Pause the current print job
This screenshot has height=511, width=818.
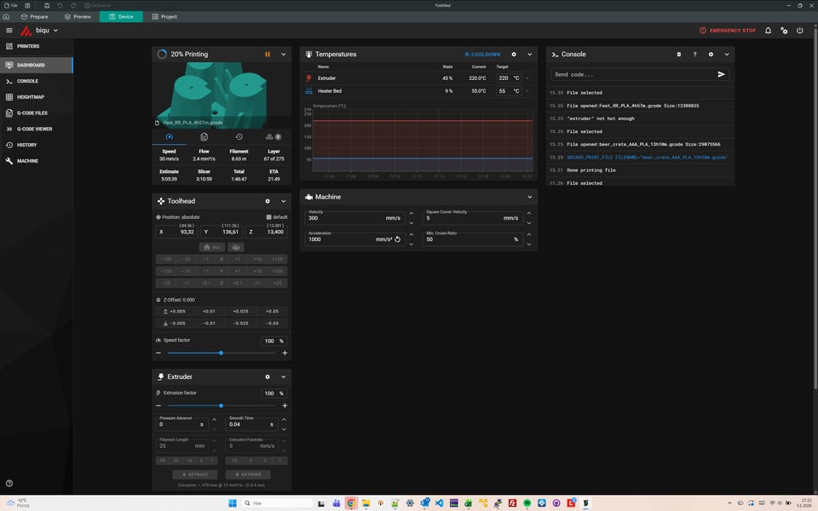coord(268,55)
